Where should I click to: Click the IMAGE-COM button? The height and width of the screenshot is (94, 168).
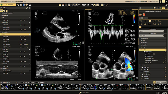click(8, 5)
